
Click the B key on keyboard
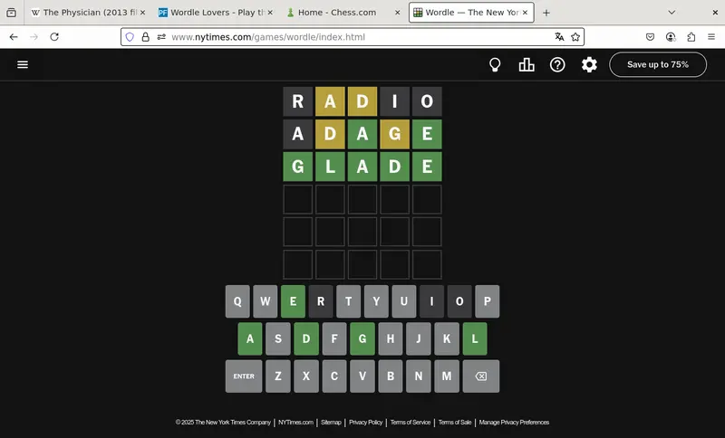tap(391, 376)
